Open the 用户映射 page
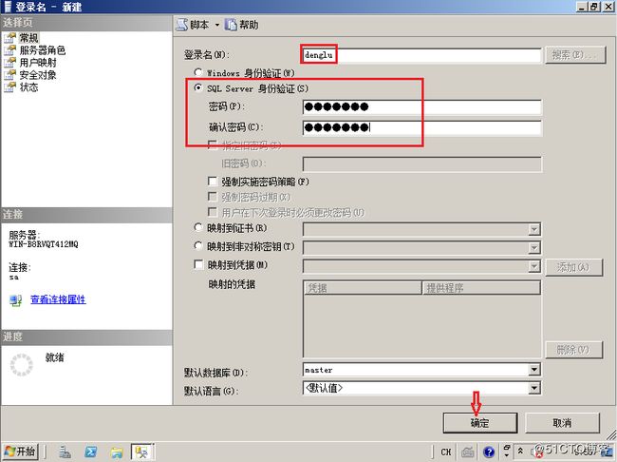 coord(38,63)
